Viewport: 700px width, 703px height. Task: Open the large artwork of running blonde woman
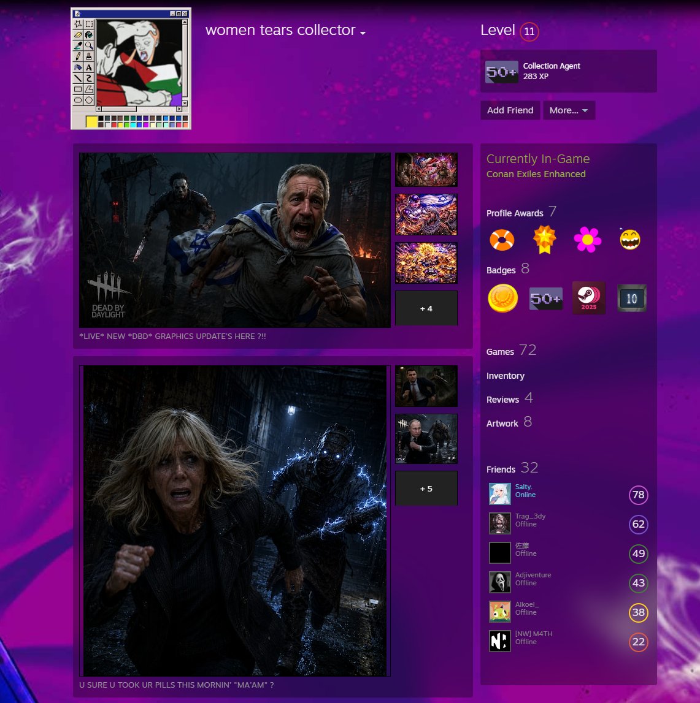coord(235,521)
